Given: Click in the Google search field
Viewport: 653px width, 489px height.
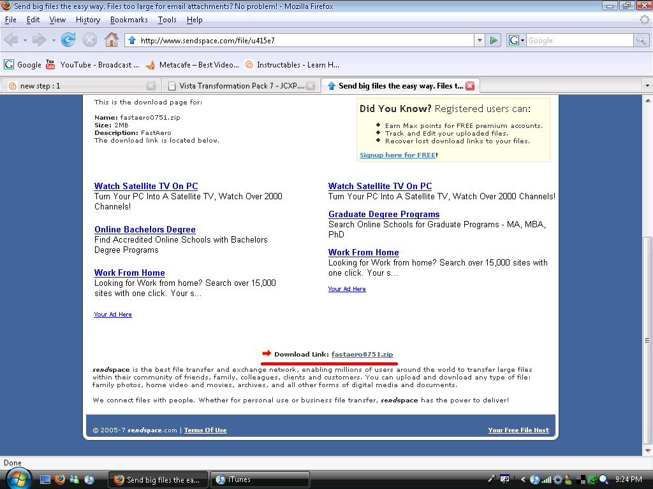Looking at the screenshot, I should [x=578, y=40].
